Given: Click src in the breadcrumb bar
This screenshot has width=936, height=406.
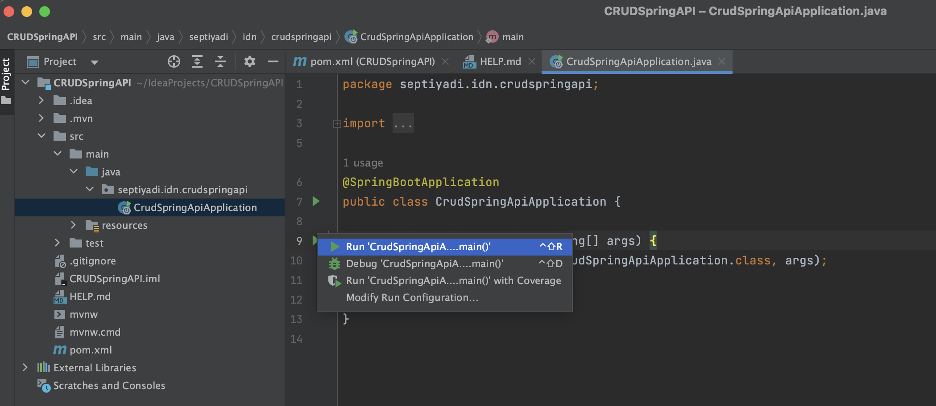Looking at the screenshot, I should tap(99, 37).
